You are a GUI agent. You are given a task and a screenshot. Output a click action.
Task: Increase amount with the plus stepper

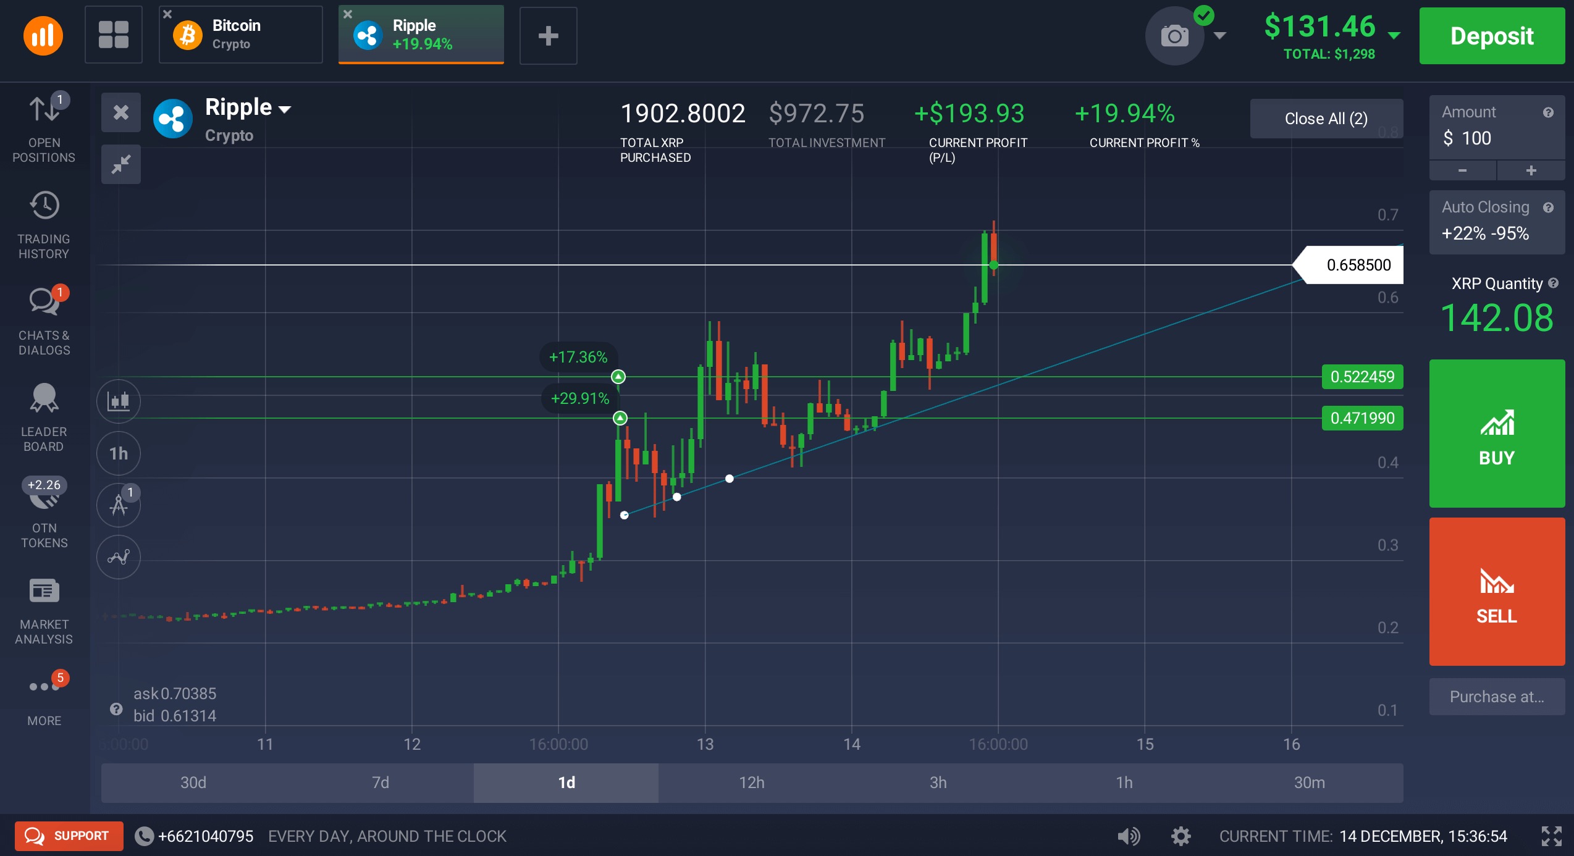tap(1531, 170)
